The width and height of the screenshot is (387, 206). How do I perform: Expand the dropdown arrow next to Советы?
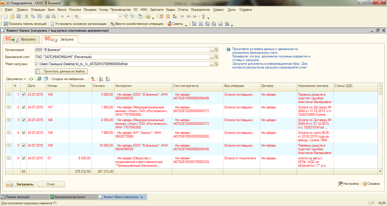pyautogui.click(x=186, y=25)
